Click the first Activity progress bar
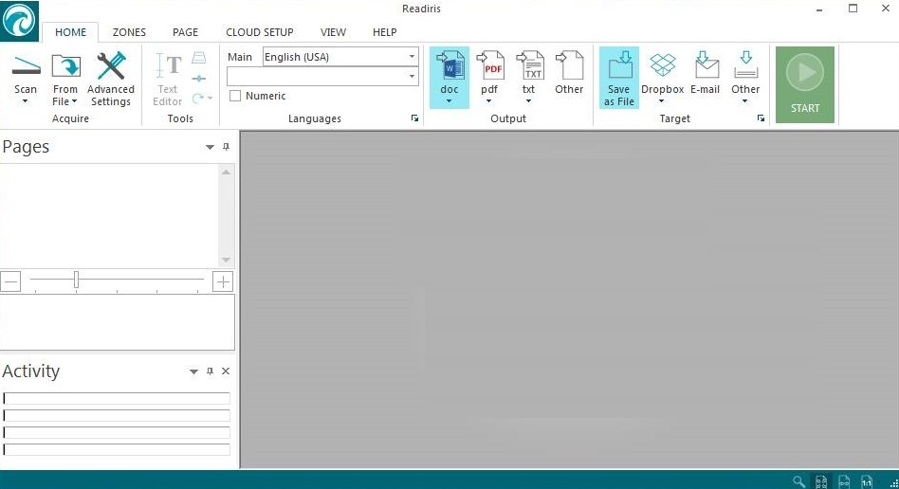The height and width of the screenshot is (489, 899). 117,398
